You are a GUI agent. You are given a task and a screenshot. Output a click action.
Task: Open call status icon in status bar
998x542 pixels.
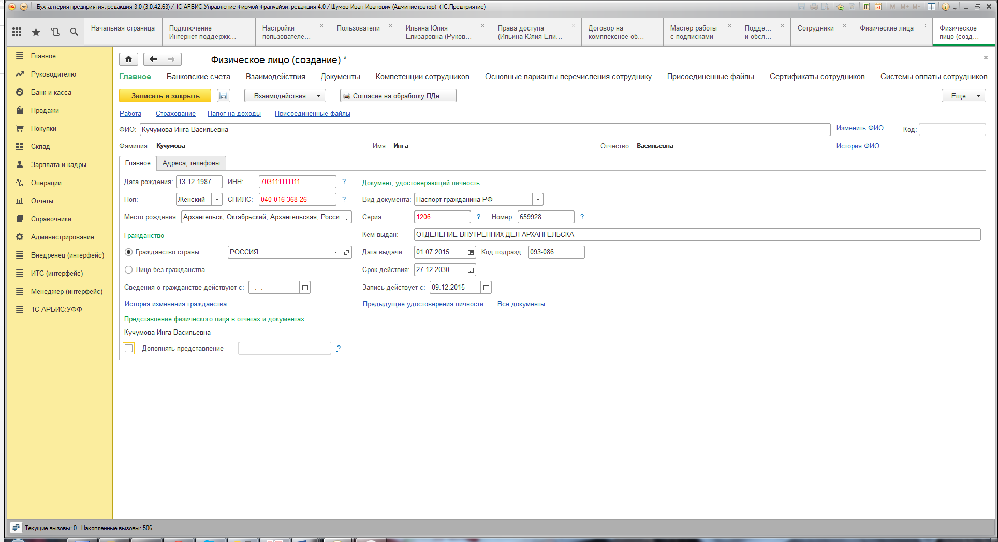16,528
